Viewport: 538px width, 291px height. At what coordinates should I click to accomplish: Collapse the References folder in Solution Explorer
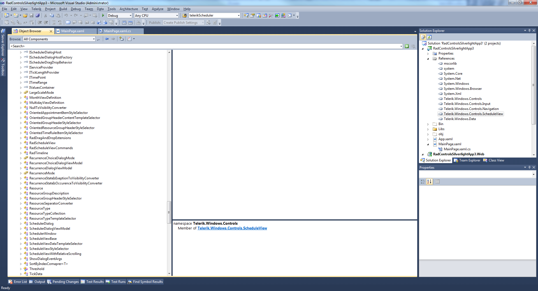pos(428,59)
